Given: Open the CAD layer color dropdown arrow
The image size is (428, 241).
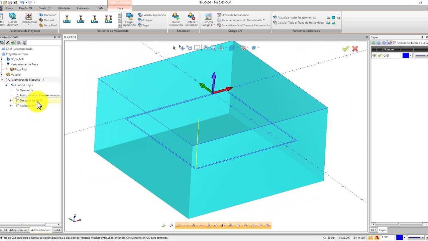Looking at the screenshot, I should pyautogui.click(x=411, y=56).
